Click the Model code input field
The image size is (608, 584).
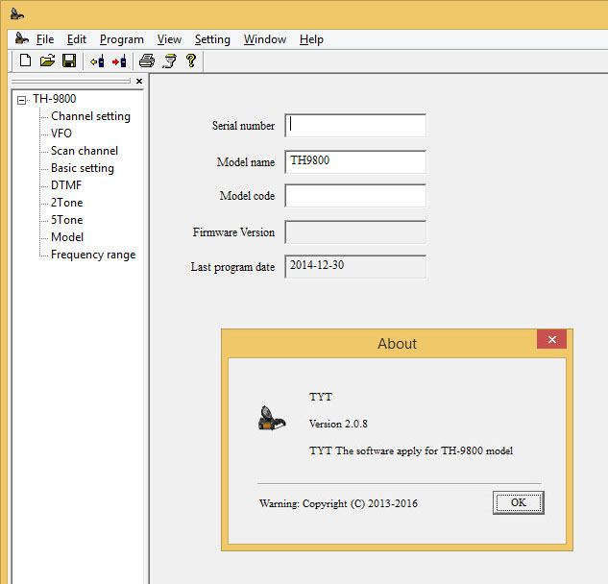(x=355, y=195)
